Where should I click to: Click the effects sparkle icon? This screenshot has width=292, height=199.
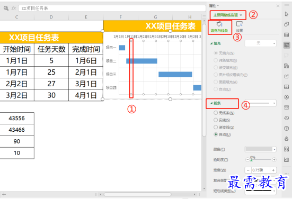[240, 24]
